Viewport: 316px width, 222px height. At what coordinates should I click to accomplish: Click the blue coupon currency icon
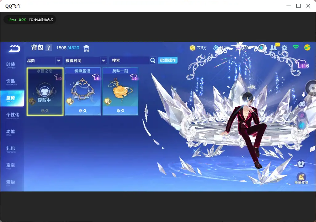(216, 48)
